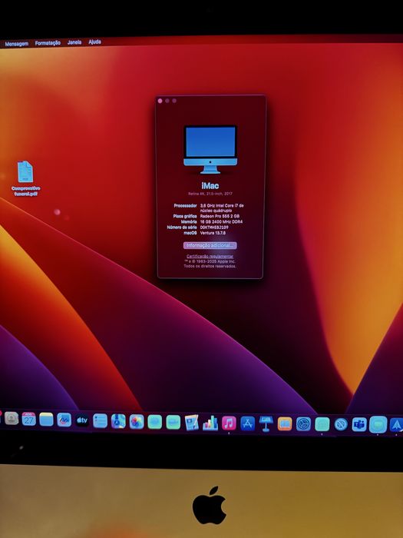Open the Certificação regulamentar link

[210, 256]
